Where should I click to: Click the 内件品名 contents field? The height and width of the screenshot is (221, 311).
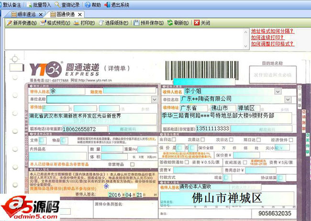[58, 156]
